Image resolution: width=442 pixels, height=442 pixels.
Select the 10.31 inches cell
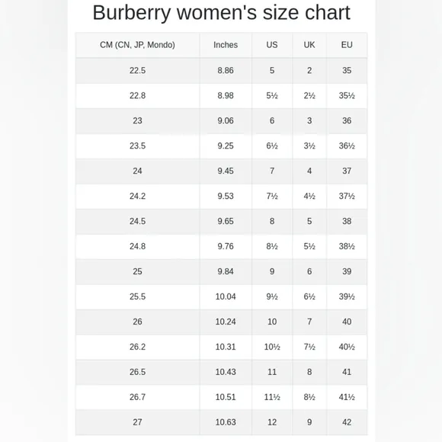(x=226, y=347)
